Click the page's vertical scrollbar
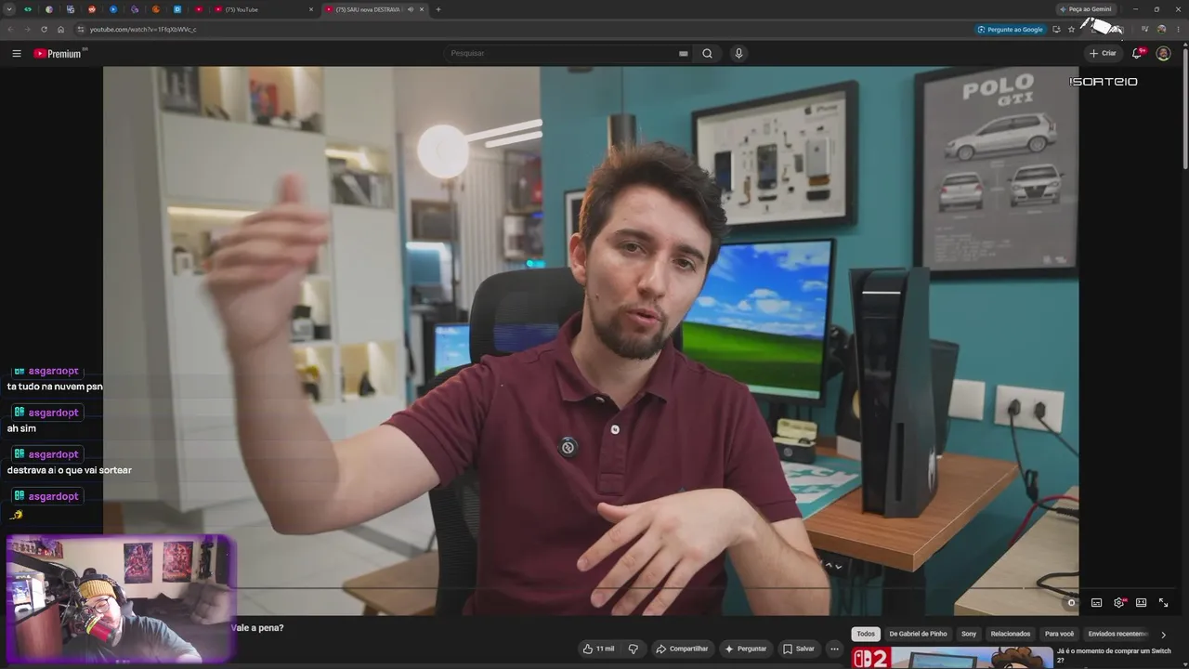Image resolution: width=1189 pixels, height=669 pixels. [1184, 107]
